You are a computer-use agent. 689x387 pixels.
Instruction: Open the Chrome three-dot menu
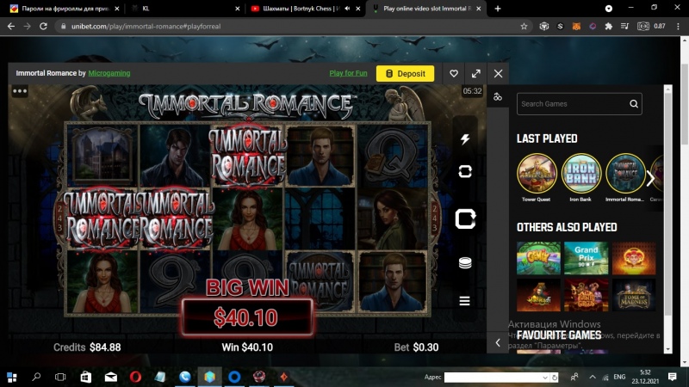tap(678, 27)
